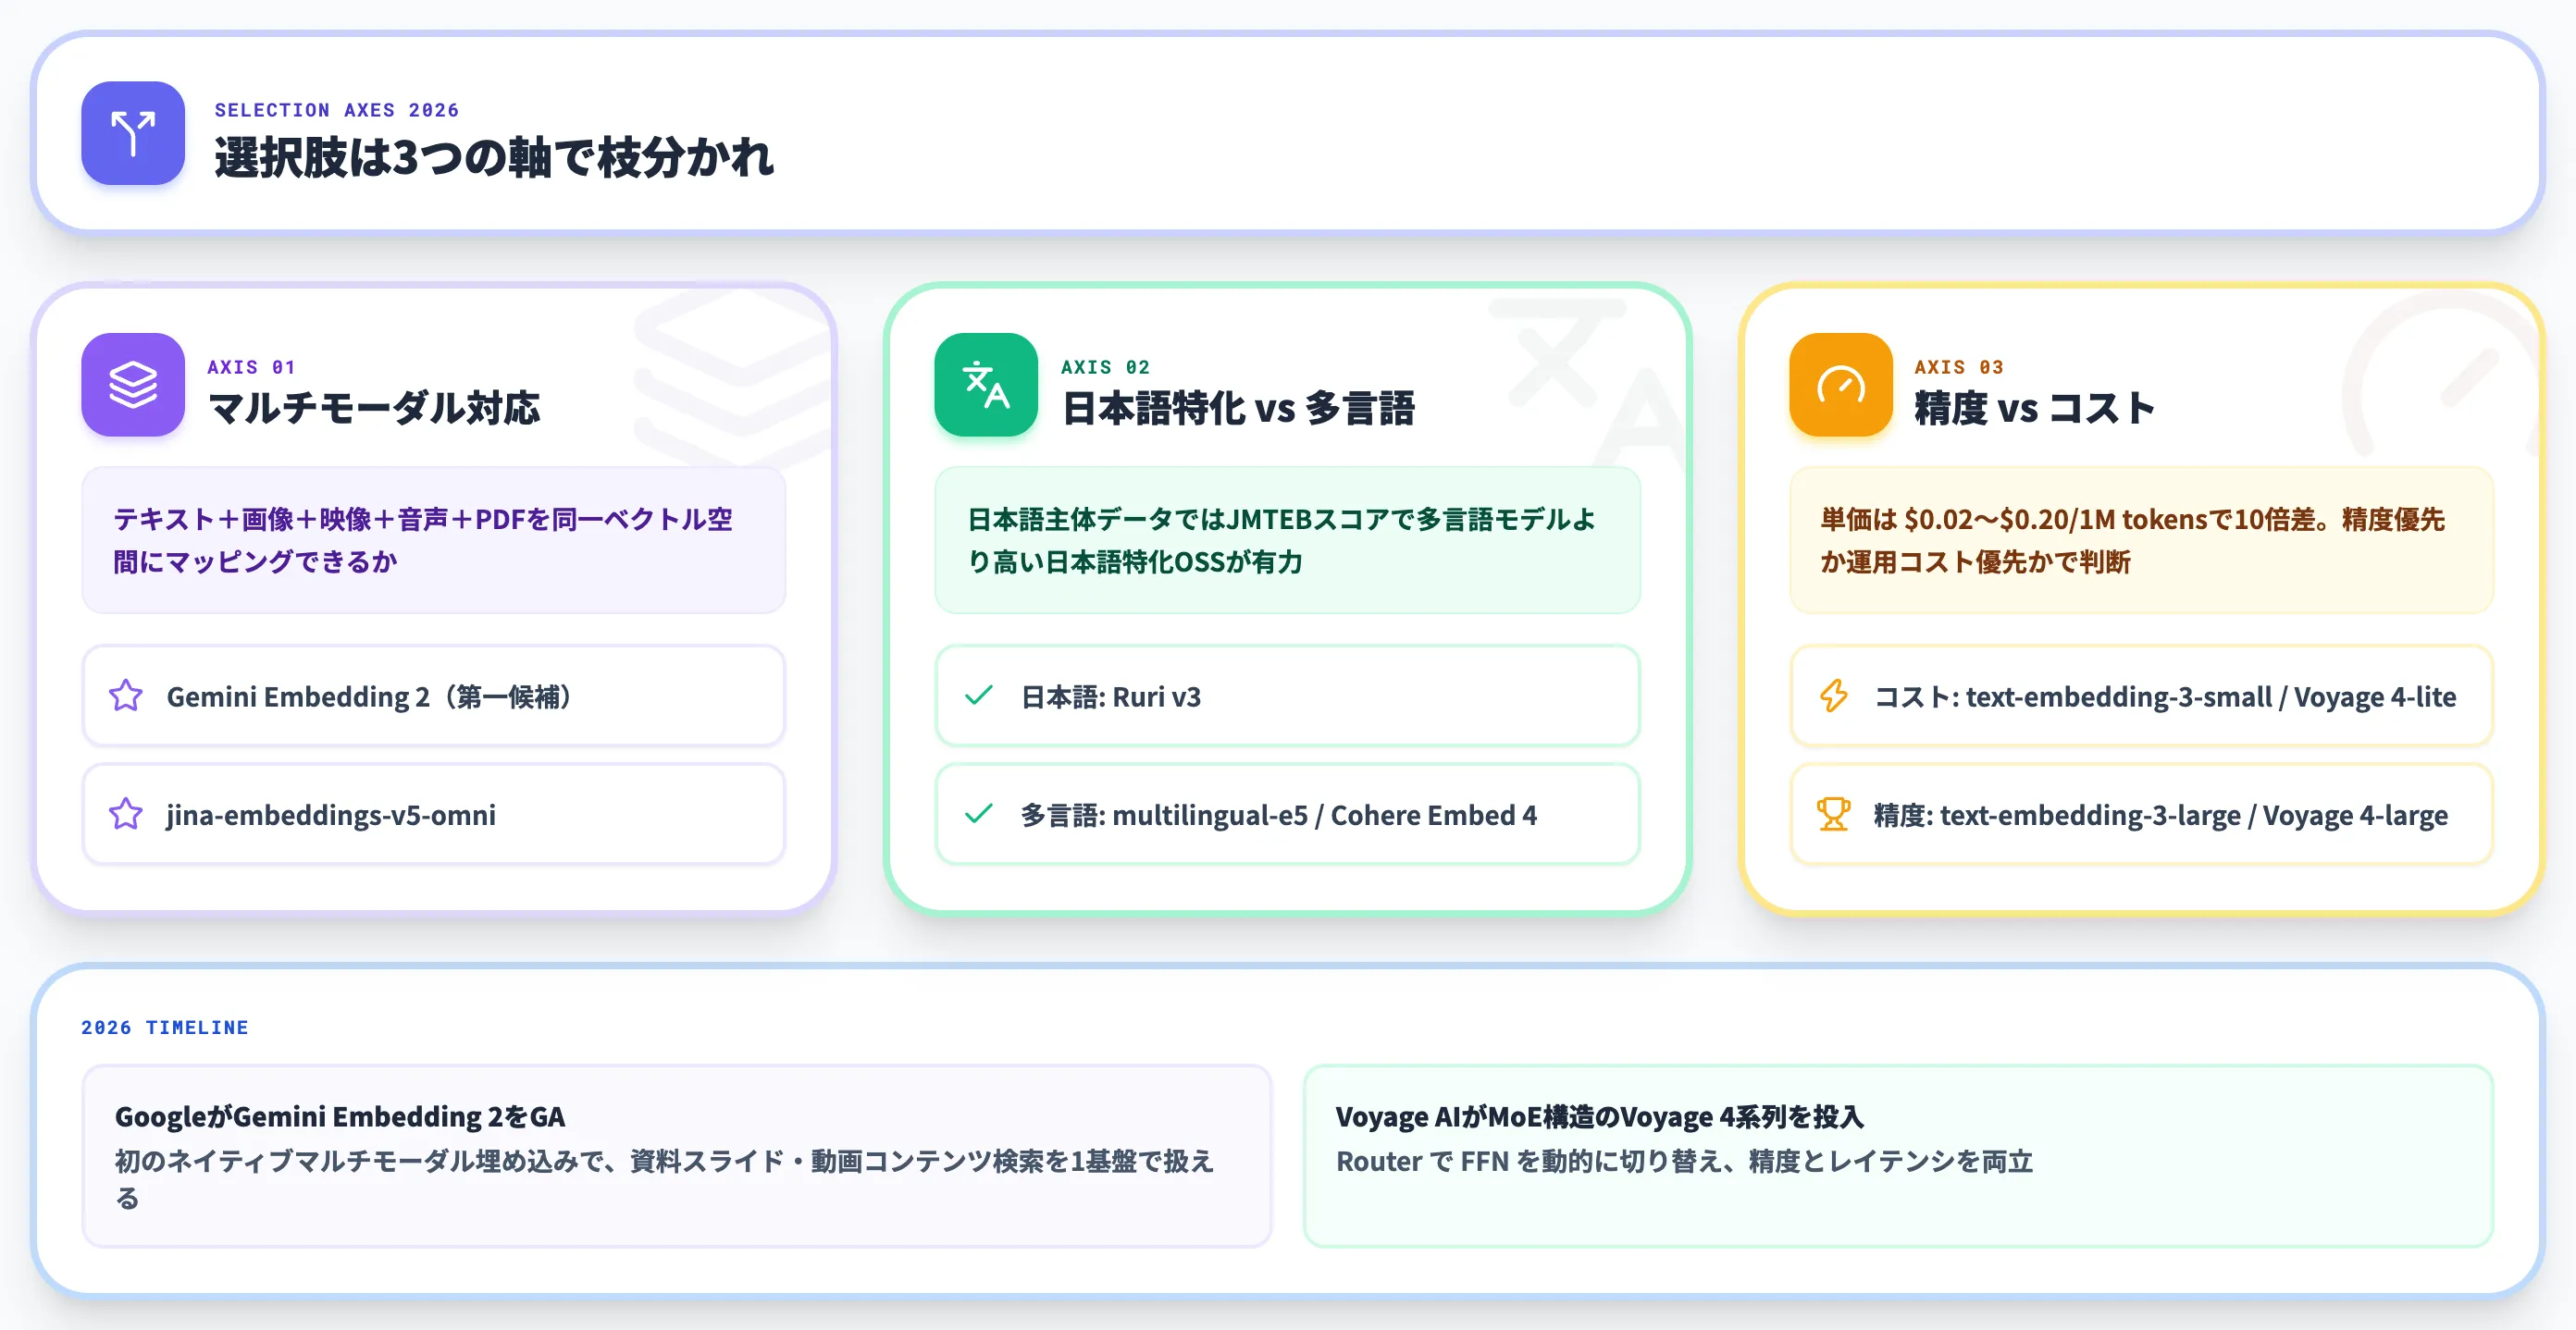Click the SELECTION AXES 2026 label
Viewport: 2576px width, 1330px height.
pyautogui.click(x=337, y=110)
